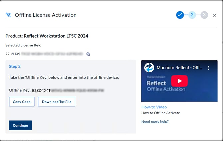This screenshot has height=141, width=223.
Task: Click the offline wifi icon in header
Action: pos(8,15)
